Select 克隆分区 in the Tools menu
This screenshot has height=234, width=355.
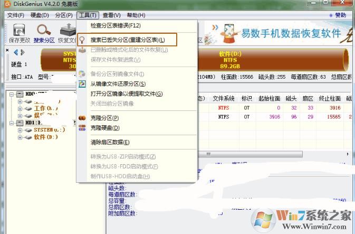pos(104,118)
